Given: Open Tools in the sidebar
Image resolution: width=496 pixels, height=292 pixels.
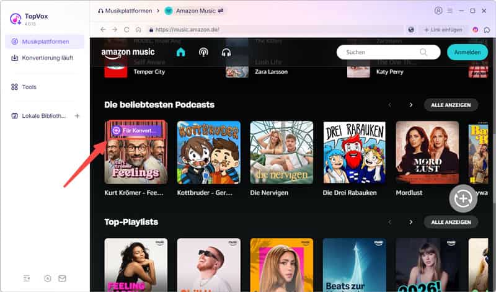Looking at the screenshot, I should pyautogui.click(x=45, y=87).
